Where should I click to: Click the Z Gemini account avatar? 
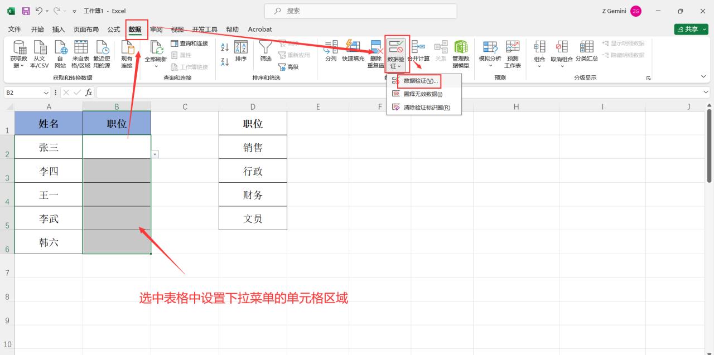636,11
